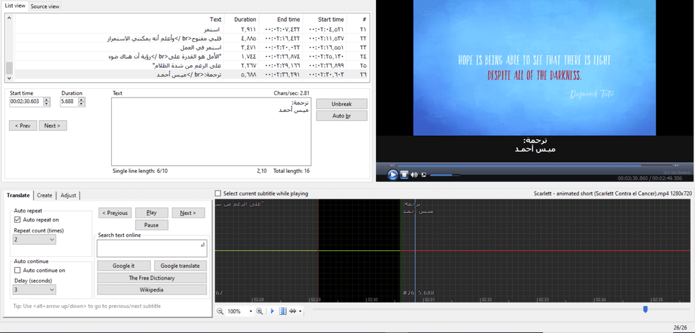Switch to the Source view tab
Screen dimensions: 695x333
tap(45, 6)
